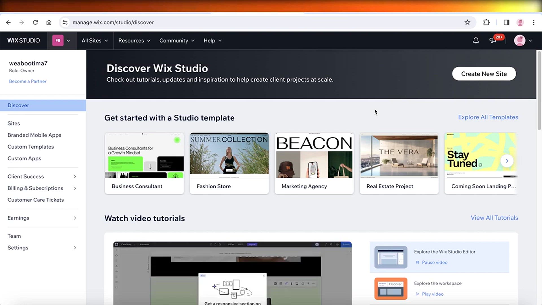Open the Chrome three-dot menu
This screenshot has width=542, height=305.
(534, 22)
